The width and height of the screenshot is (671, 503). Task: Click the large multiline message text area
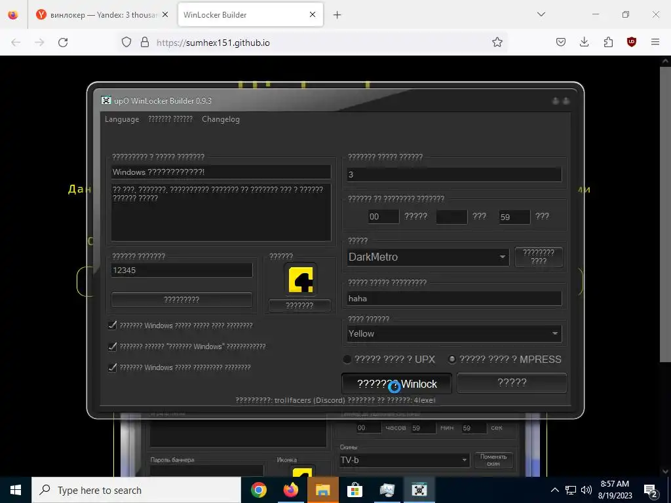221,213
